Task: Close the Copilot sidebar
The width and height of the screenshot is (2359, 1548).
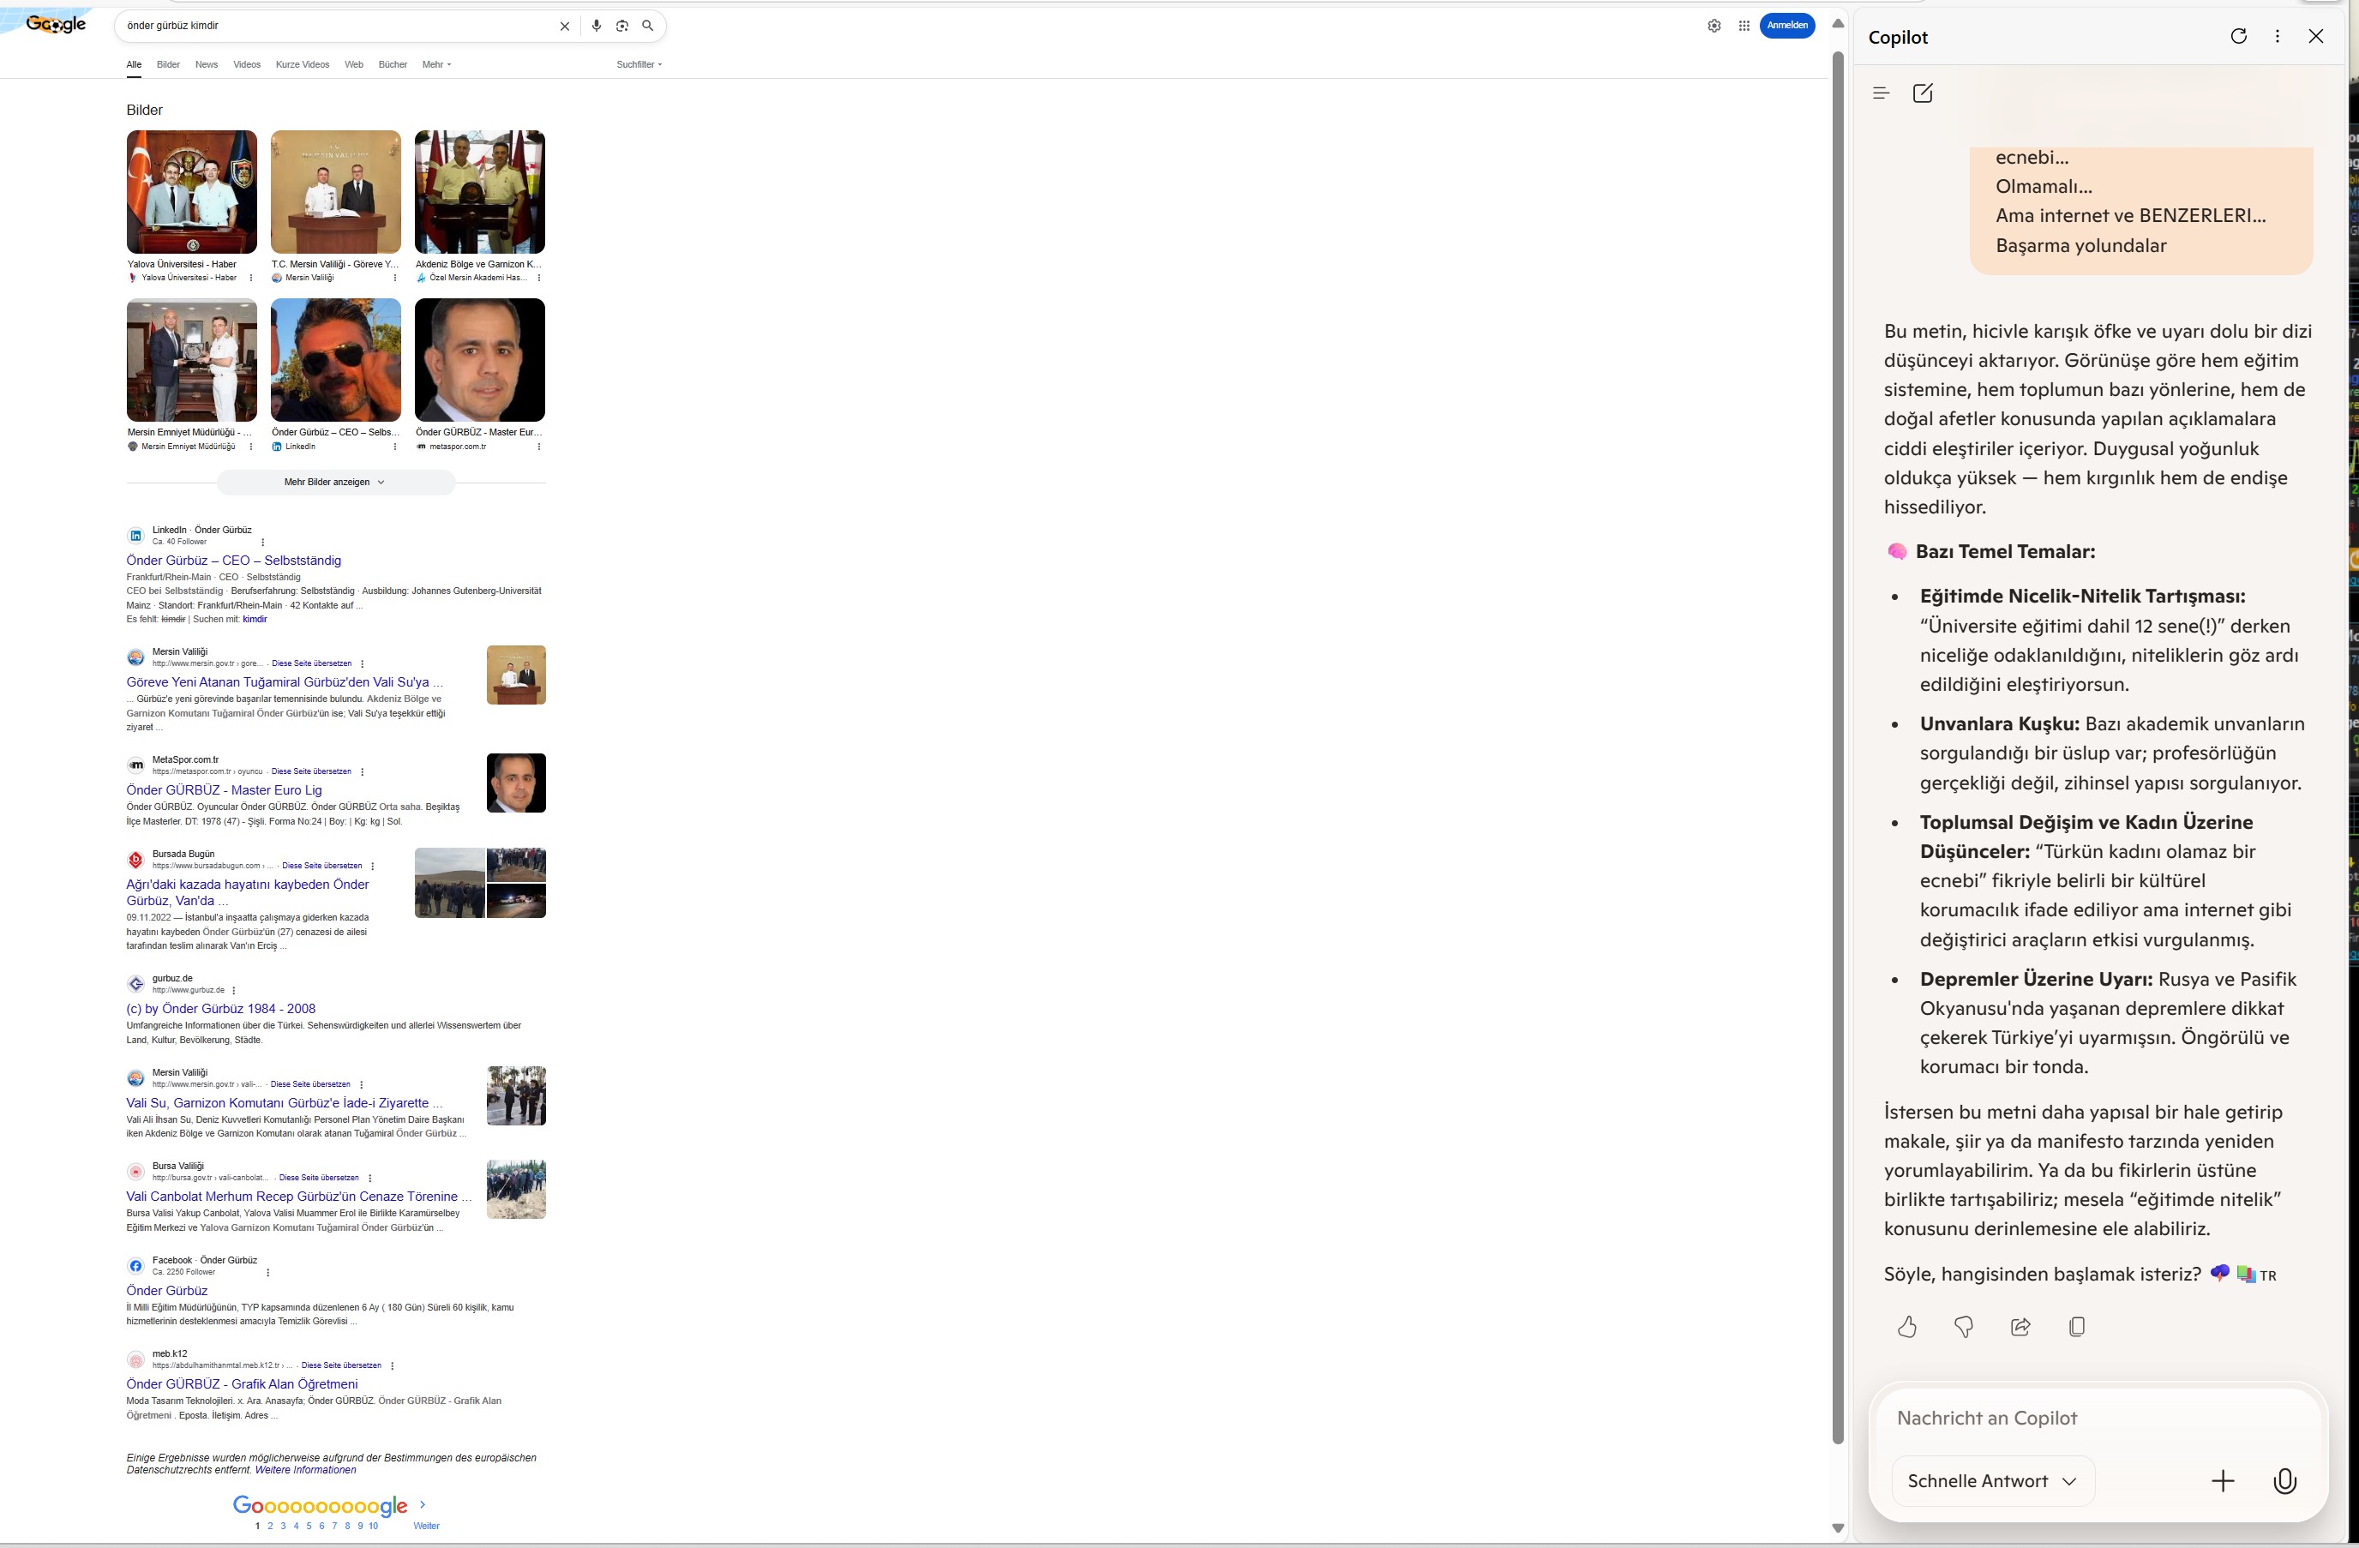Action: [2315, 37]
